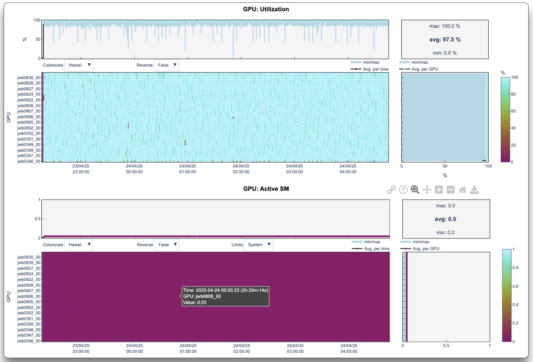533x362 pixels.
Task: Click the link/chain icon in the plot toolbar
Action: tap(391, 190)
